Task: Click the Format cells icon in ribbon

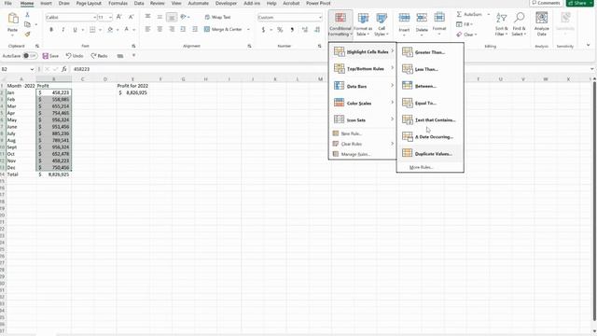Action: [x=439, y=19]
